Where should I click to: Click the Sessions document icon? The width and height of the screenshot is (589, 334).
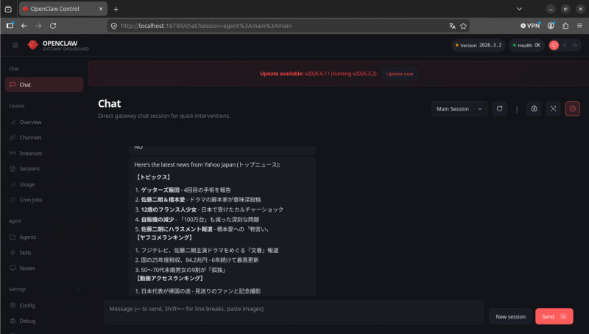pyautogui.click(x=13, y=169)
